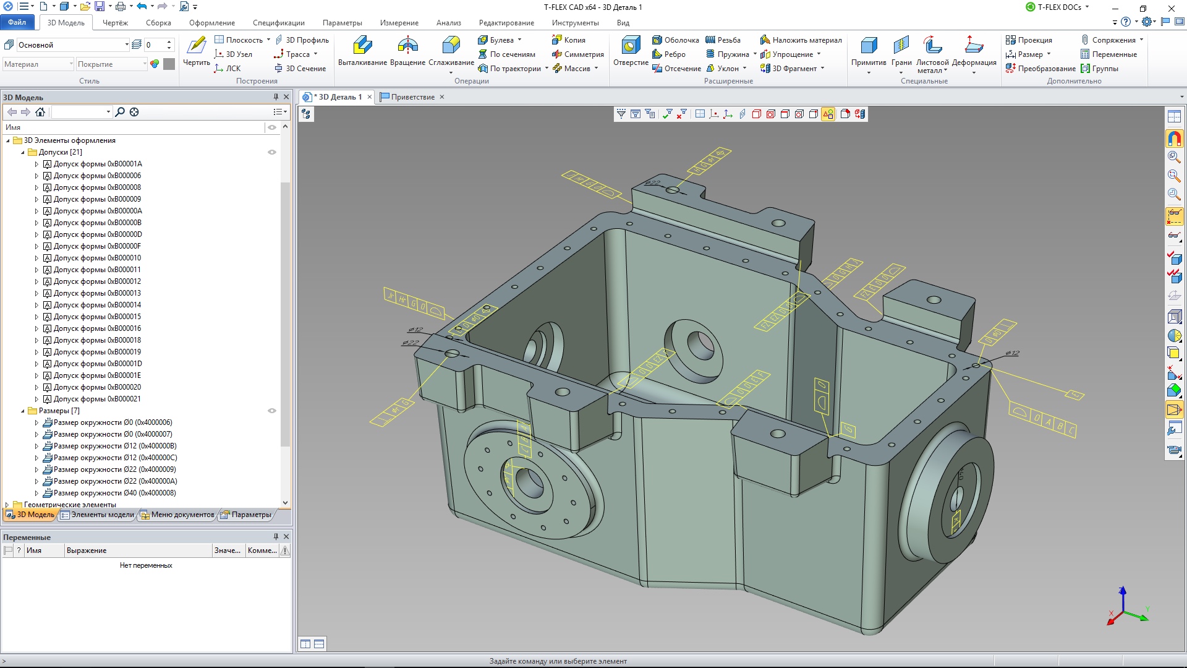
Task: Apply the Резьба thread tool
Action: [x=723, y=40]
